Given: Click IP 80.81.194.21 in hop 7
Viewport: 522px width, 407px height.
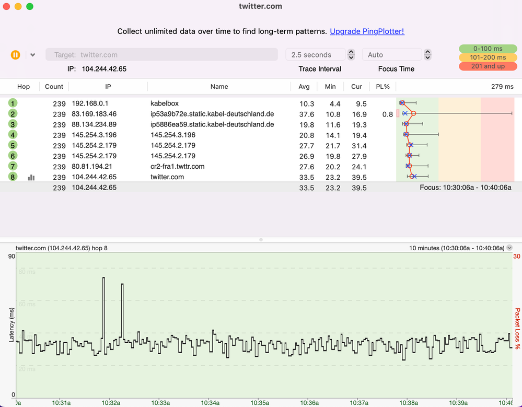Looking at the screenshot, I should click(x=92, y=166).
